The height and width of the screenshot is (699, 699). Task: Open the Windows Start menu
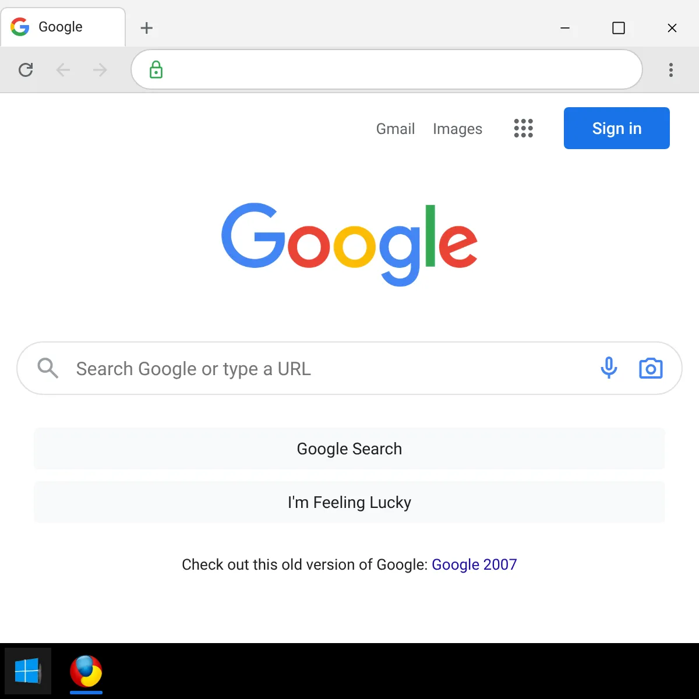point(27,671)
